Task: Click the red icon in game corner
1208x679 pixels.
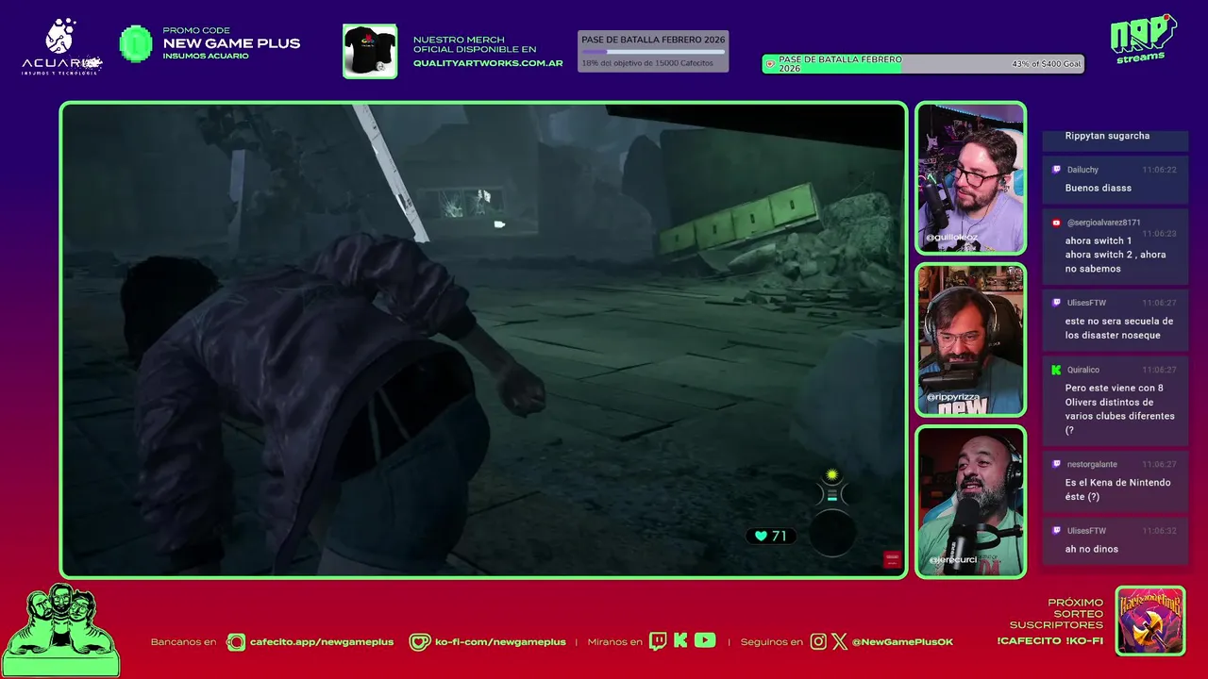Action: (x=892, y=559)
